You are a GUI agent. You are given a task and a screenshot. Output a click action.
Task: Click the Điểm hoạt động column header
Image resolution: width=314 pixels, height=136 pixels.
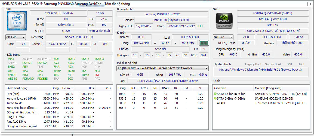coord(21,88)
